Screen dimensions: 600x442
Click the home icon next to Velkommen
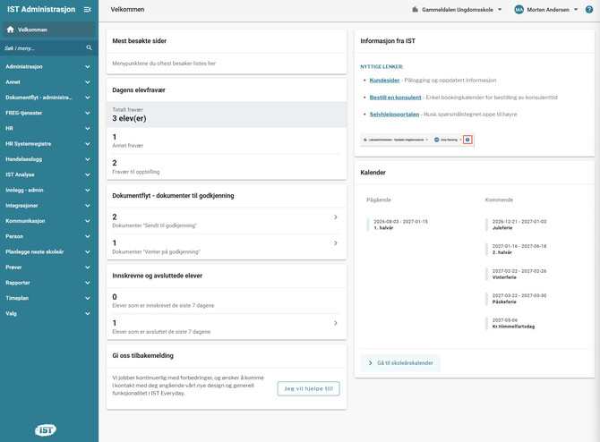pyautogui.click(x=11, y=30)
